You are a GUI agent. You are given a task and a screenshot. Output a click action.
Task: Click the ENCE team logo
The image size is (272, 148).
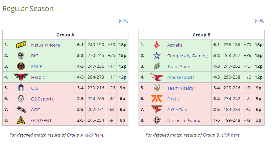coord(21,66)
